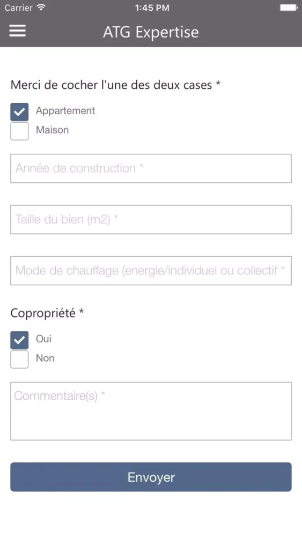Check the Maison checkbox
The image size is (302, 538).
(19, 131)
